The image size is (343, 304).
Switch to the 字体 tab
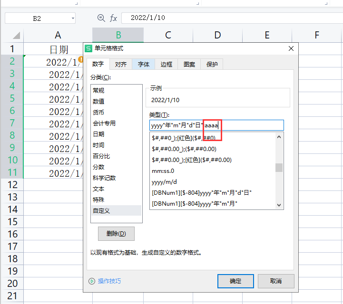[x=144, y=65]
